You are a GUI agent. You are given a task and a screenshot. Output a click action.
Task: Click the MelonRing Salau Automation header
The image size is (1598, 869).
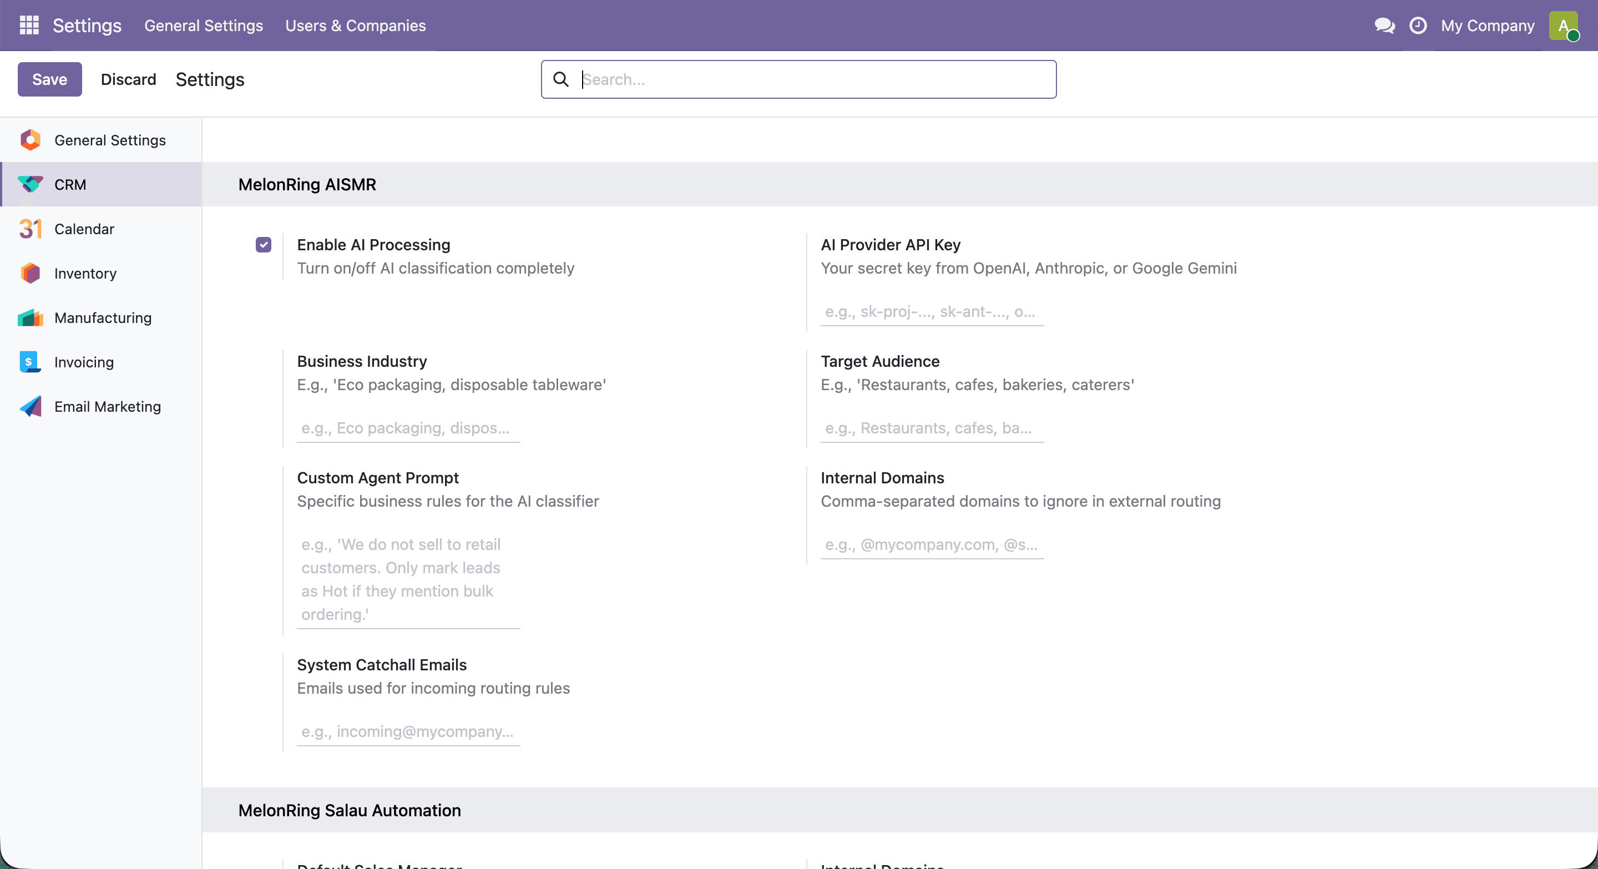click(349, 811)
